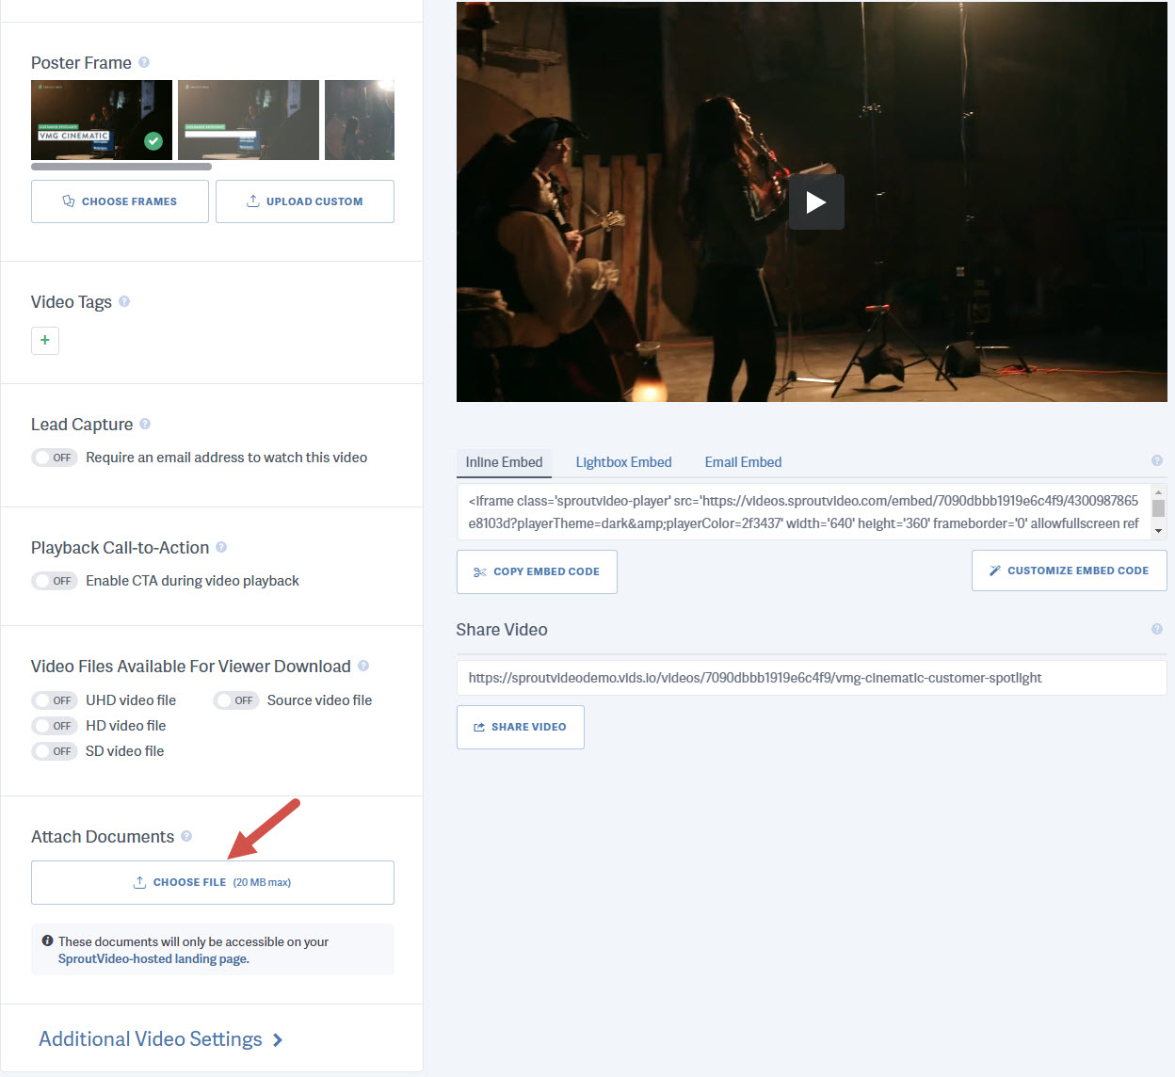Enable the email requirement for watching this video
The image size is (1175, 1077).
(54, 457)
